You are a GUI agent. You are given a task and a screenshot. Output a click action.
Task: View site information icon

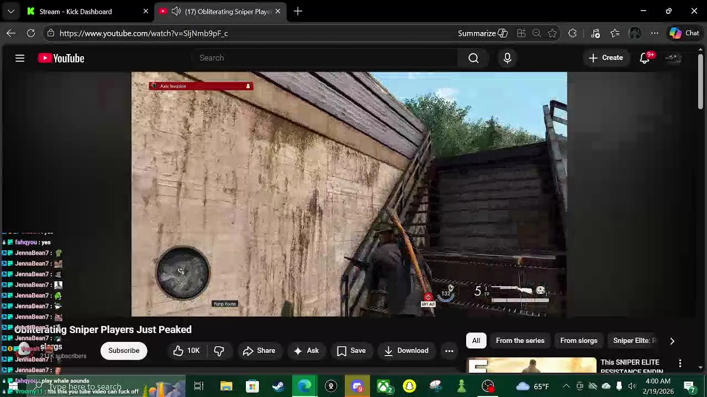coord(51,33)
